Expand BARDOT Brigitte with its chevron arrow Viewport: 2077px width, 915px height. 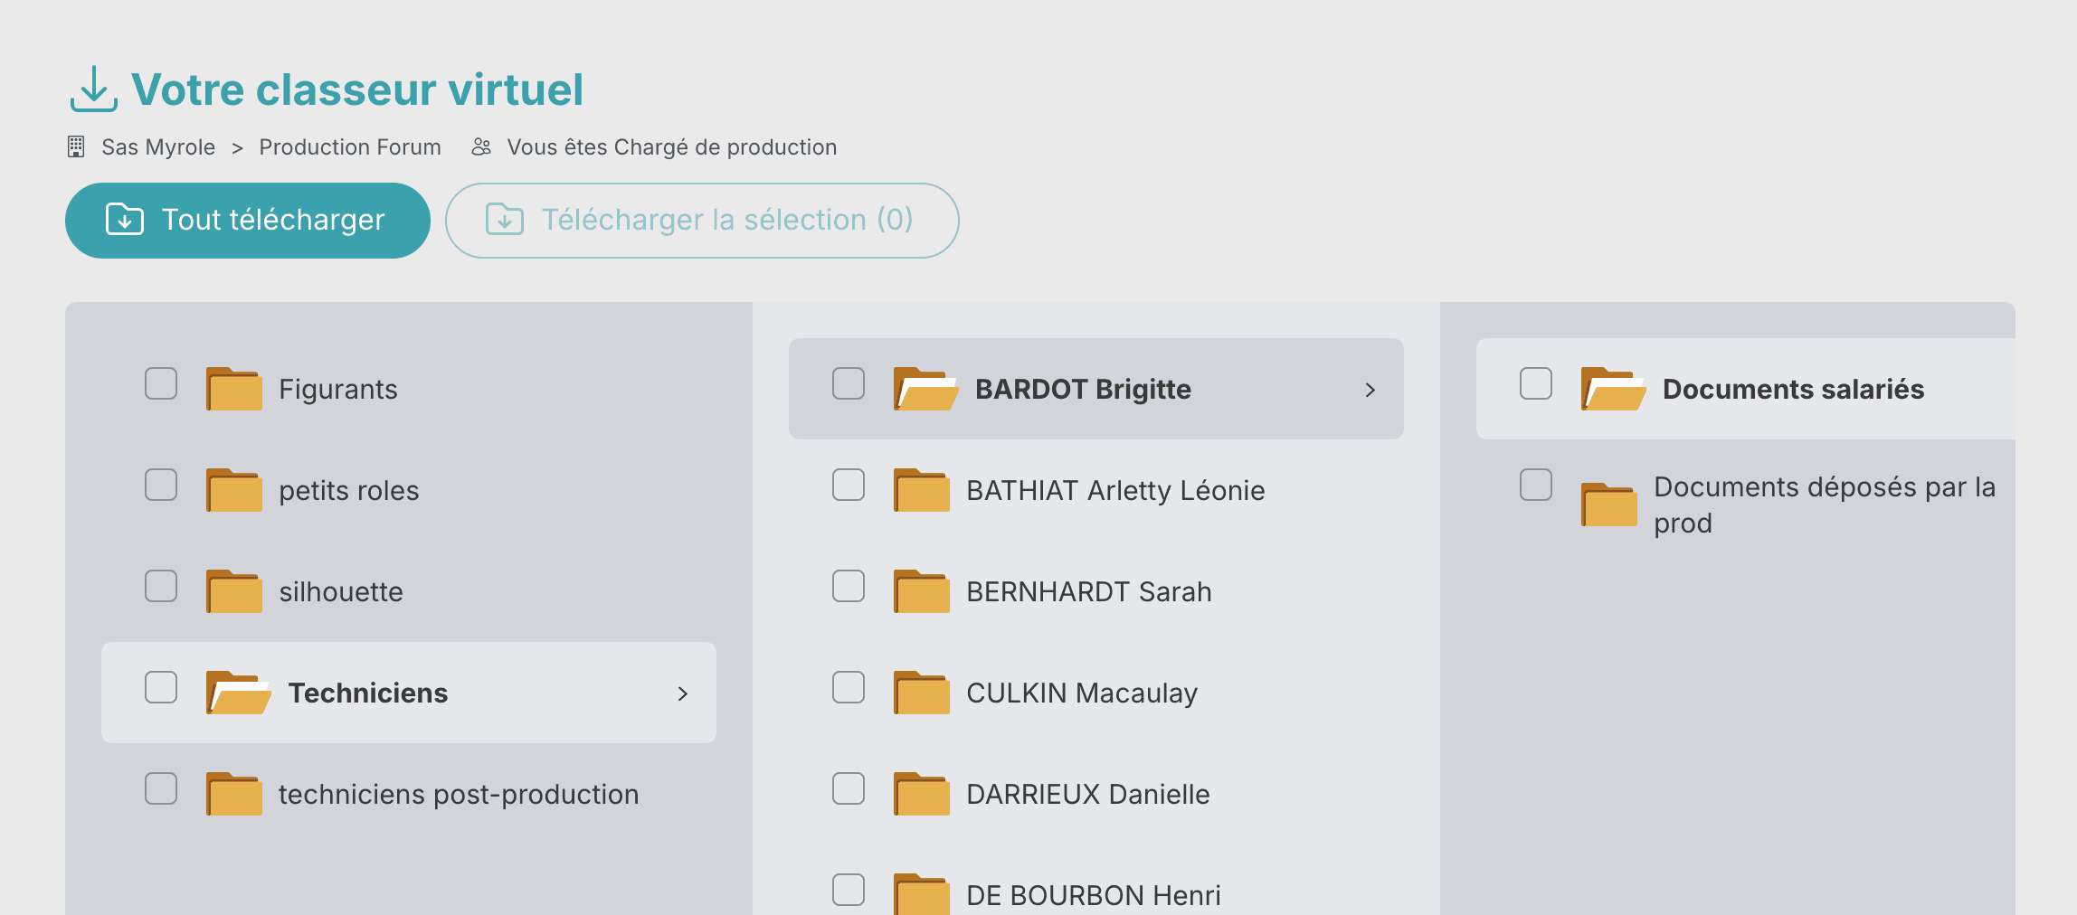(1370, 390)
